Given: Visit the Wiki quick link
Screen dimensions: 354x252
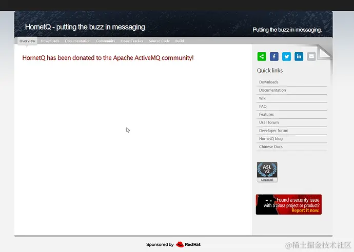Looking at the screenshot, I should (x=292, y=98).
